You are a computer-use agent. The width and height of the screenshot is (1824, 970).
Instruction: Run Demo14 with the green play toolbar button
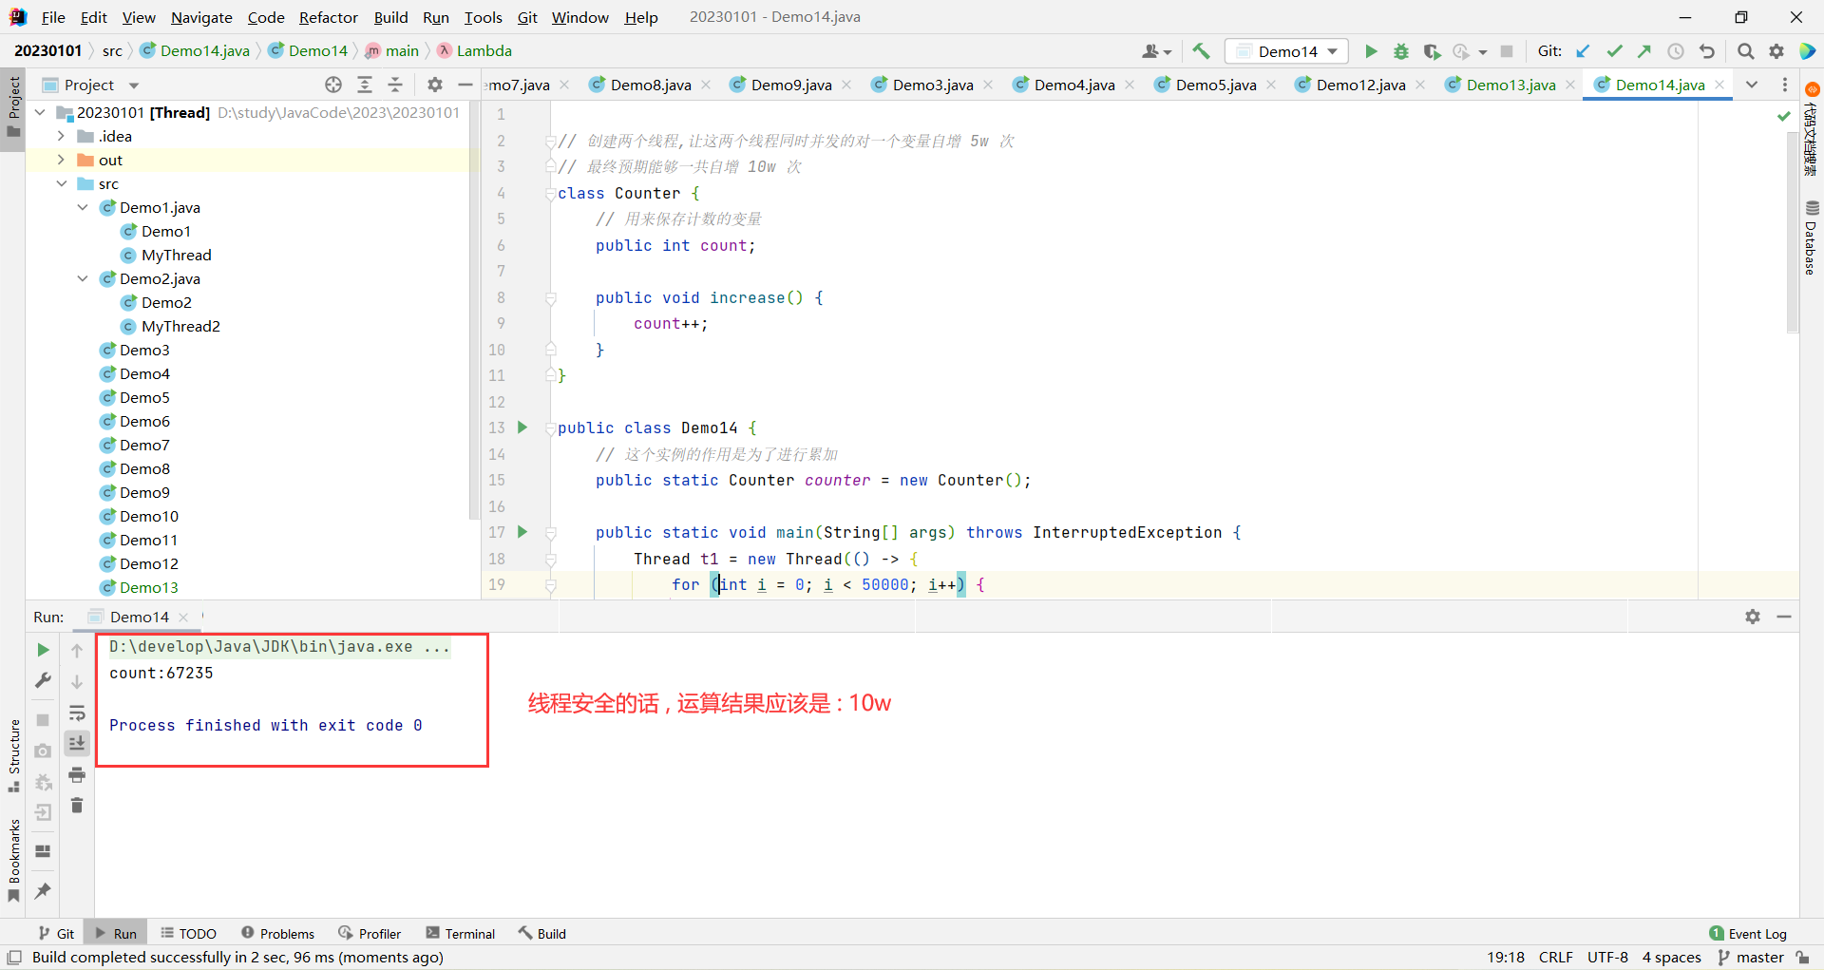(1371, 51)
